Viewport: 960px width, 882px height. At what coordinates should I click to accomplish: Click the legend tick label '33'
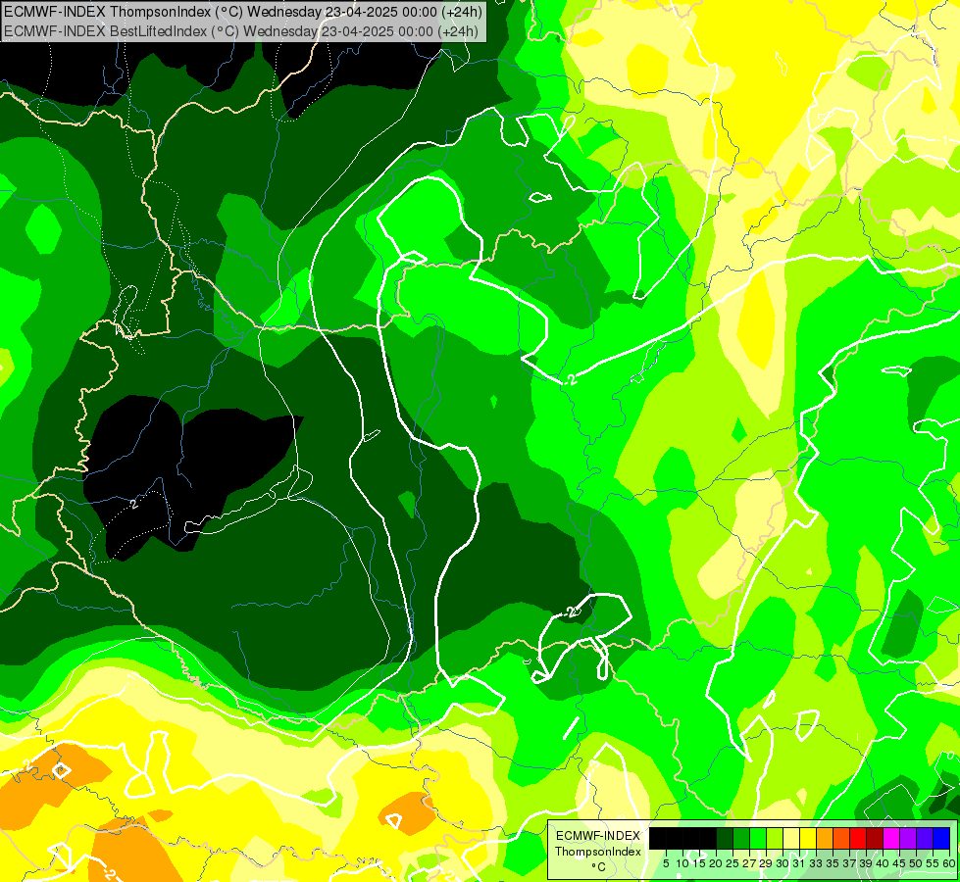[x=816, y=863]
